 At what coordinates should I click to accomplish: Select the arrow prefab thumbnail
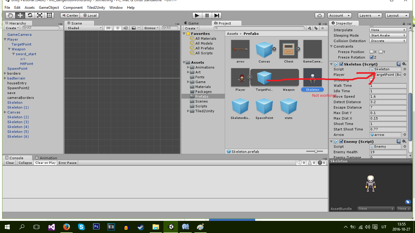(x=240, y=49)
